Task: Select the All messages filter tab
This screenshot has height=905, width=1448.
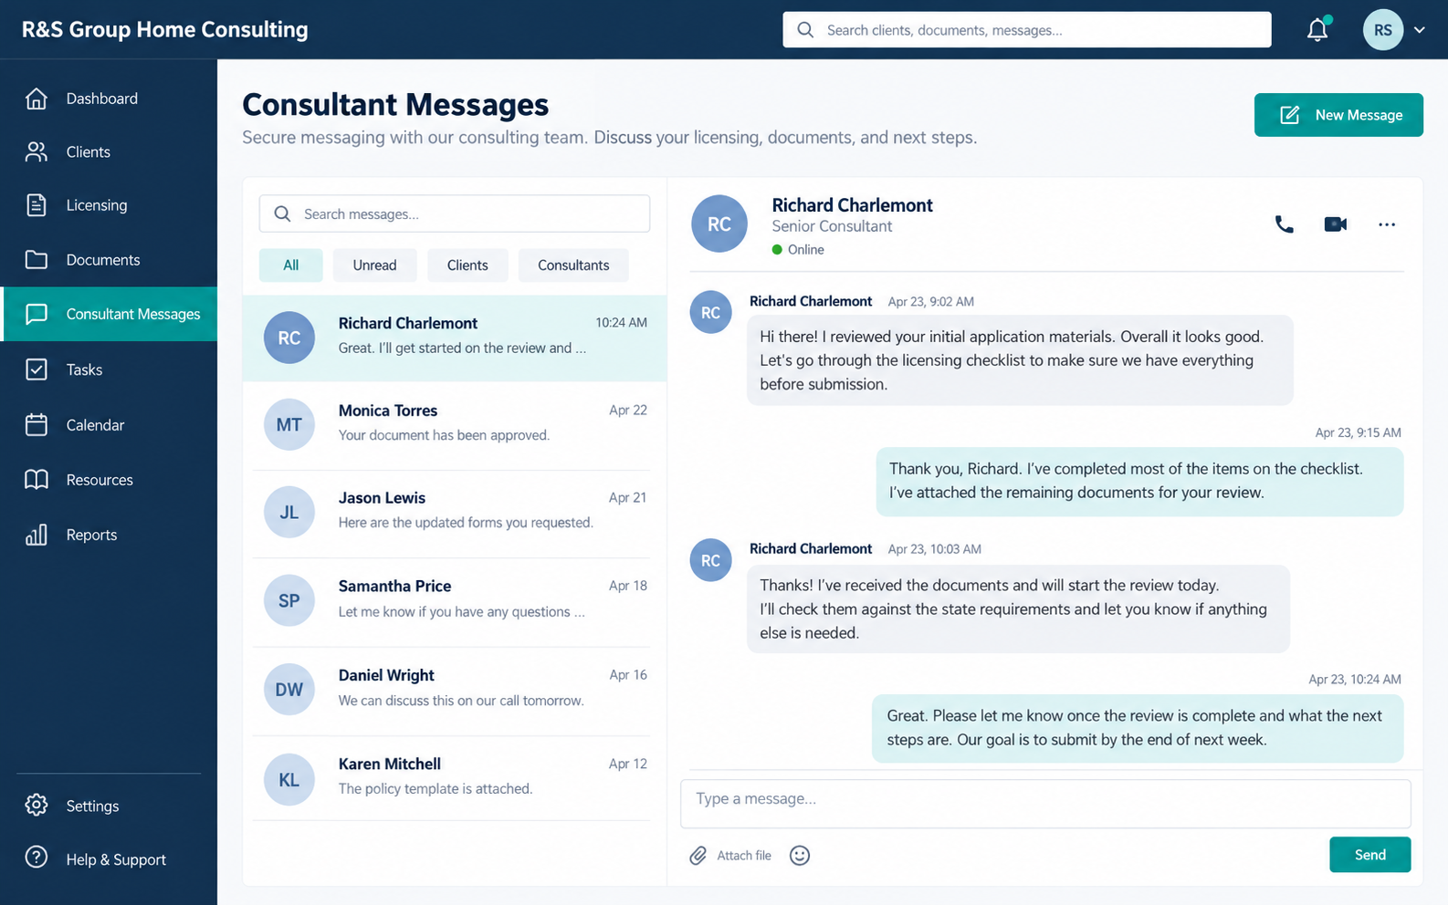Action: pos(290,265)
